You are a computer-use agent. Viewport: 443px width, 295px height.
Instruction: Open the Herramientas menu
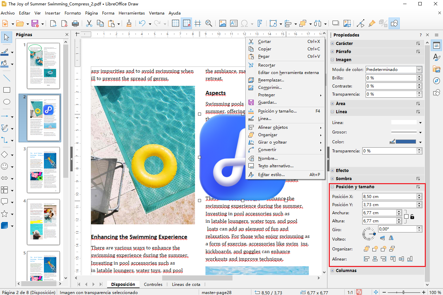point(131,13)
